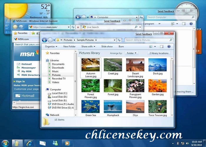Click New Folder in the toolbar

pyautogui.click(x=69, y=46)
